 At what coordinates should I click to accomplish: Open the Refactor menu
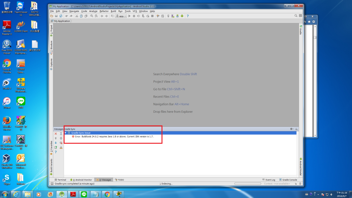[x=104, y=11]
